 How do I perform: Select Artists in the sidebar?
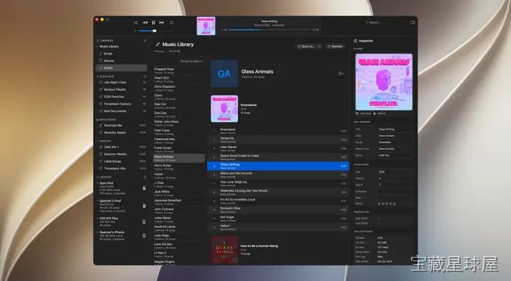coord(121,68)
